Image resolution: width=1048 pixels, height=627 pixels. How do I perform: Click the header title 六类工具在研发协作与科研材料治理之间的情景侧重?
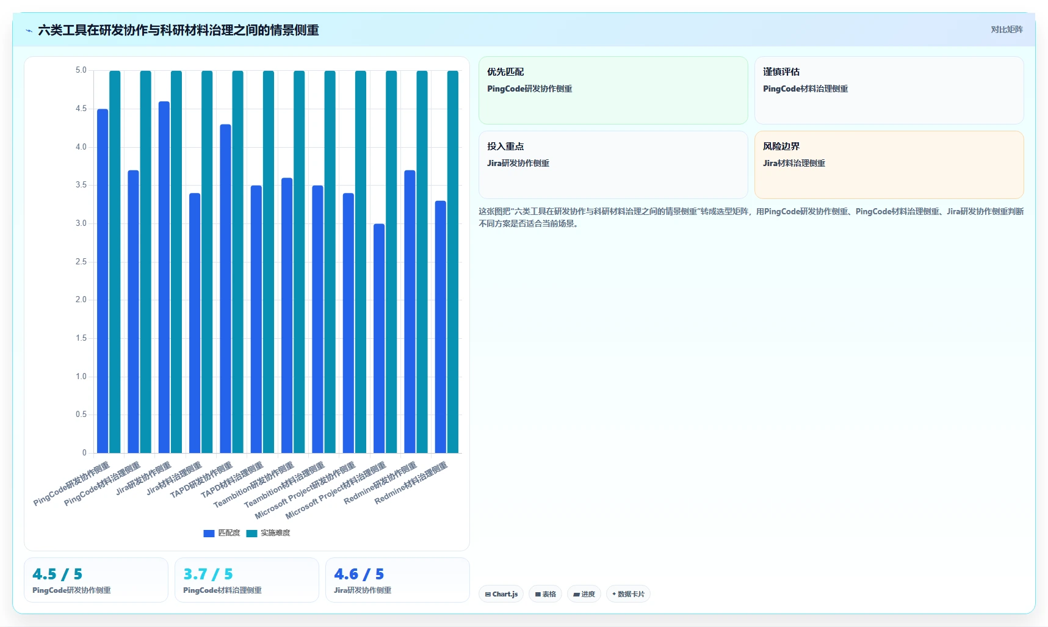pyautogui.click(x=178, y=31)
